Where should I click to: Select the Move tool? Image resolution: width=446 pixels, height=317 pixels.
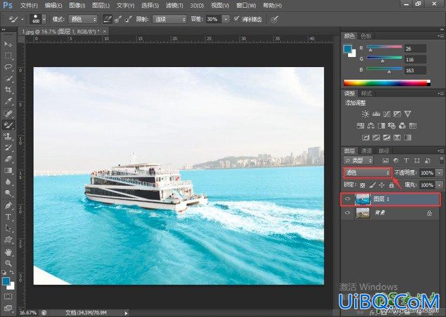pos(8,44)
